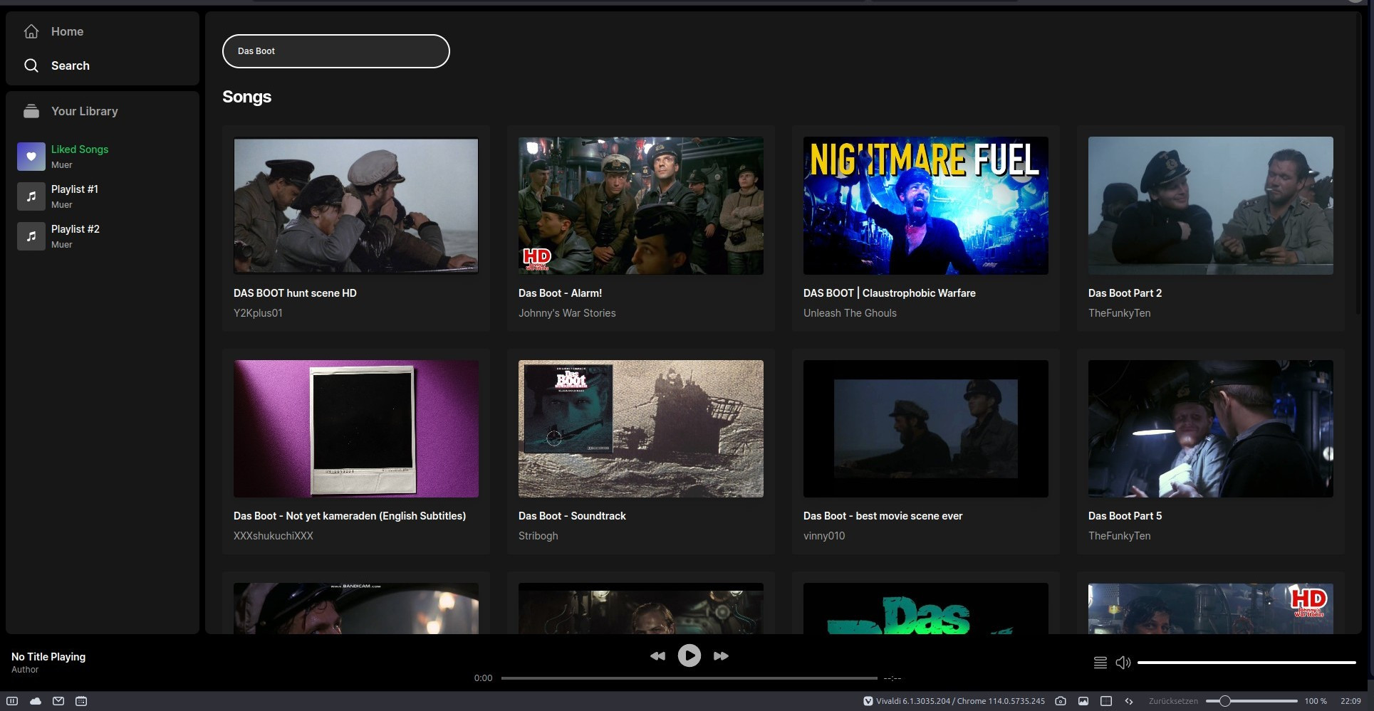Viewport: 1374px width, 711px height.
Task: Open Vivaldi calendar icon in status bar
Action: coord(81,701)
